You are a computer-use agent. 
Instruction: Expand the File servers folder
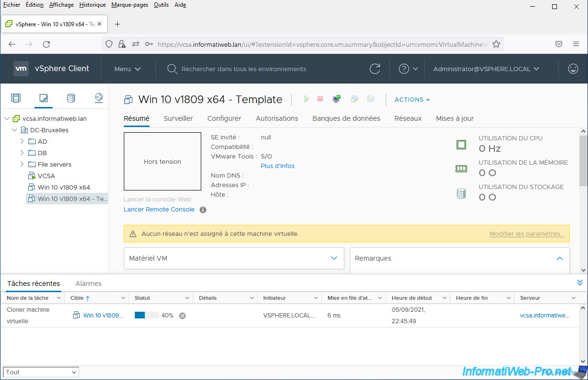tap(22, 164)
